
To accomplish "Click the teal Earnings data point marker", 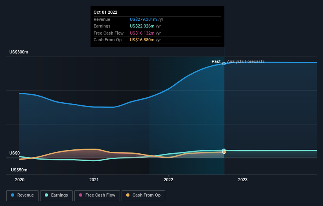I will coord(224,150).
